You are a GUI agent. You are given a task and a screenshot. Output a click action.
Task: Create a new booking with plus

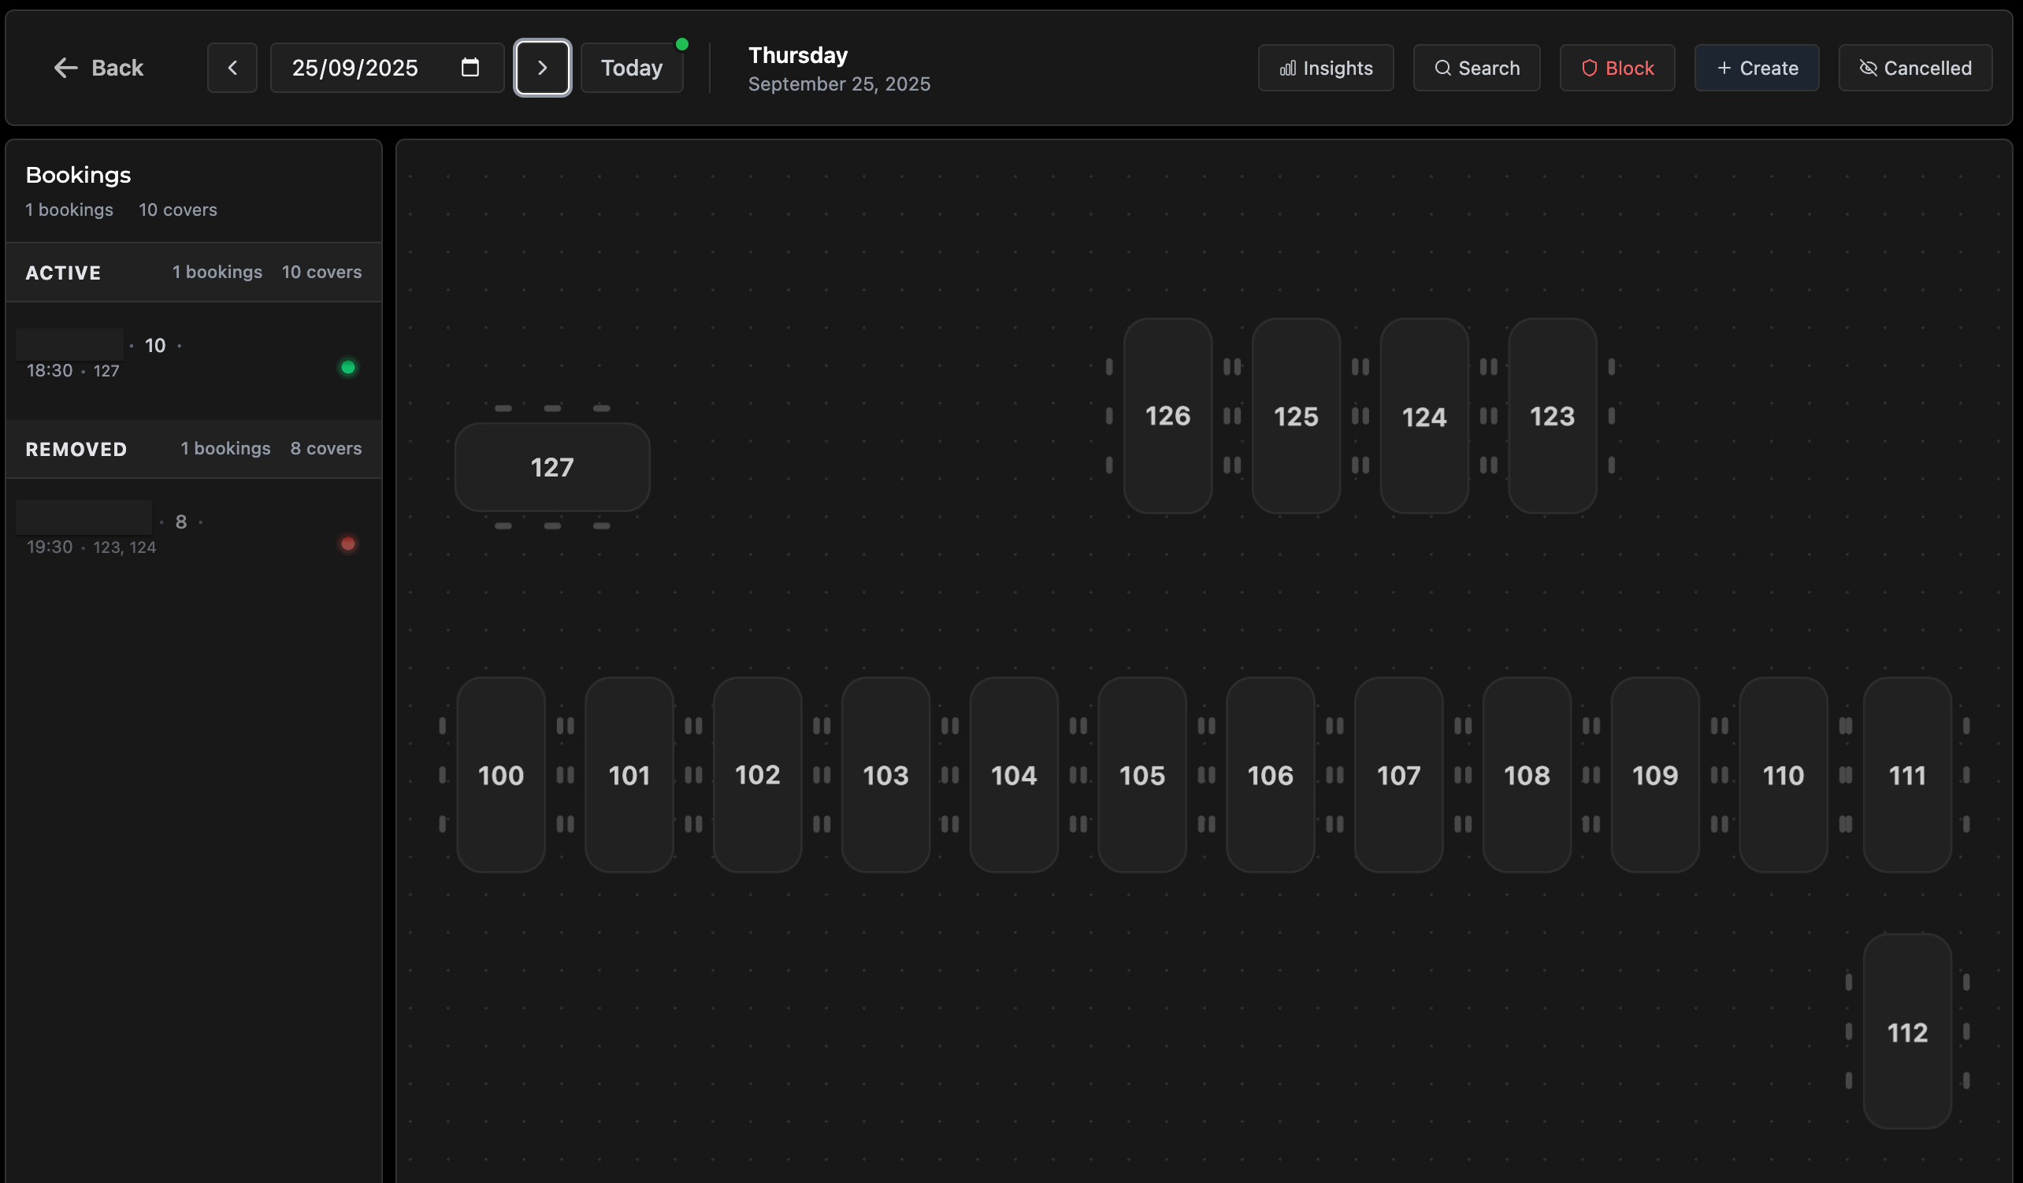[x=1757, y=69]
